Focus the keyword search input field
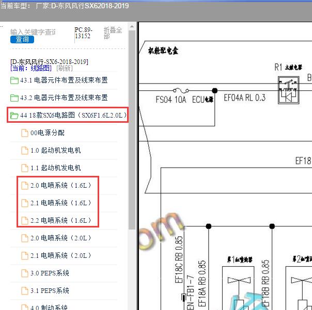This screenshot has height=310, width=312. (33, 32)
